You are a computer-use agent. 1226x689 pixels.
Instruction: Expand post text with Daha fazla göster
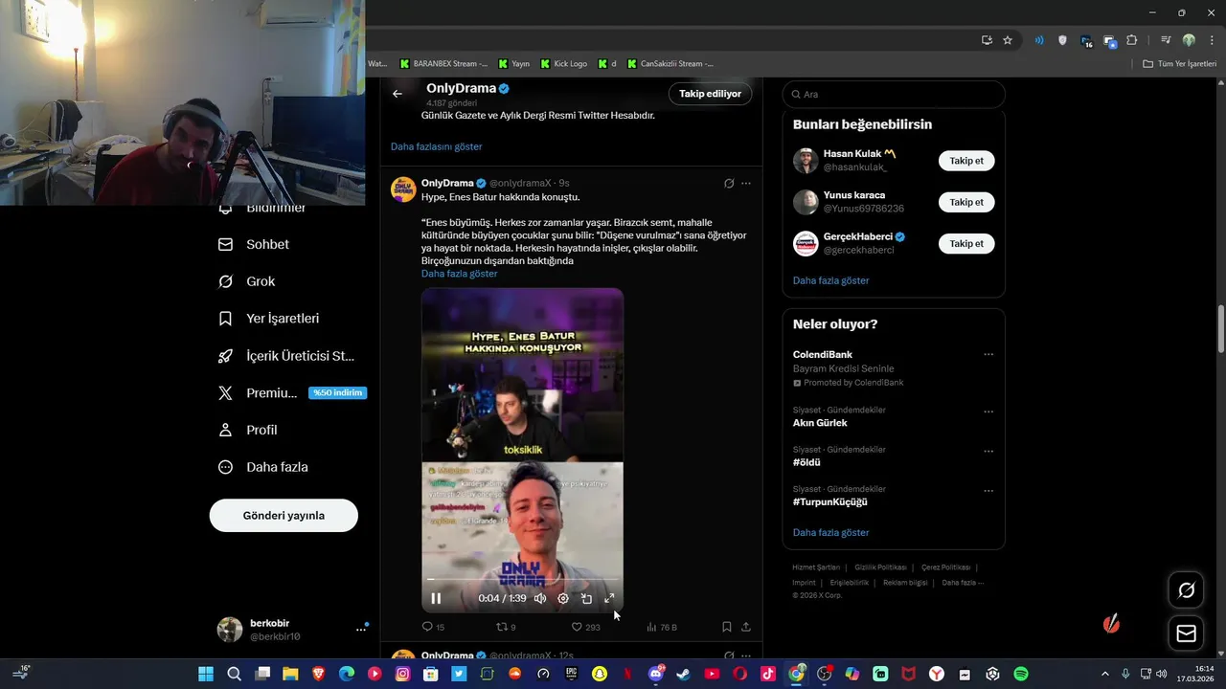[460, 274]
